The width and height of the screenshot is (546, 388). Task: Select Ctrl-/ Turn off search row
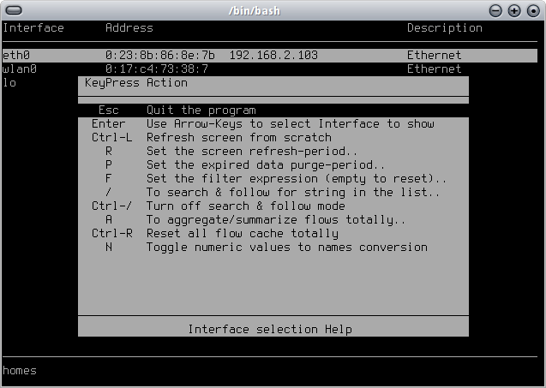coord(273,206)
